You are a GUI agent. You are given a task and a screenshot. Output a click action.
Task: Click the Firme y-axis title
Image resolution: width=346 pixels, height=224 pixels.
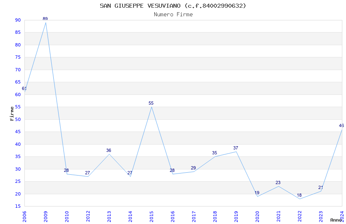[12, 113]
